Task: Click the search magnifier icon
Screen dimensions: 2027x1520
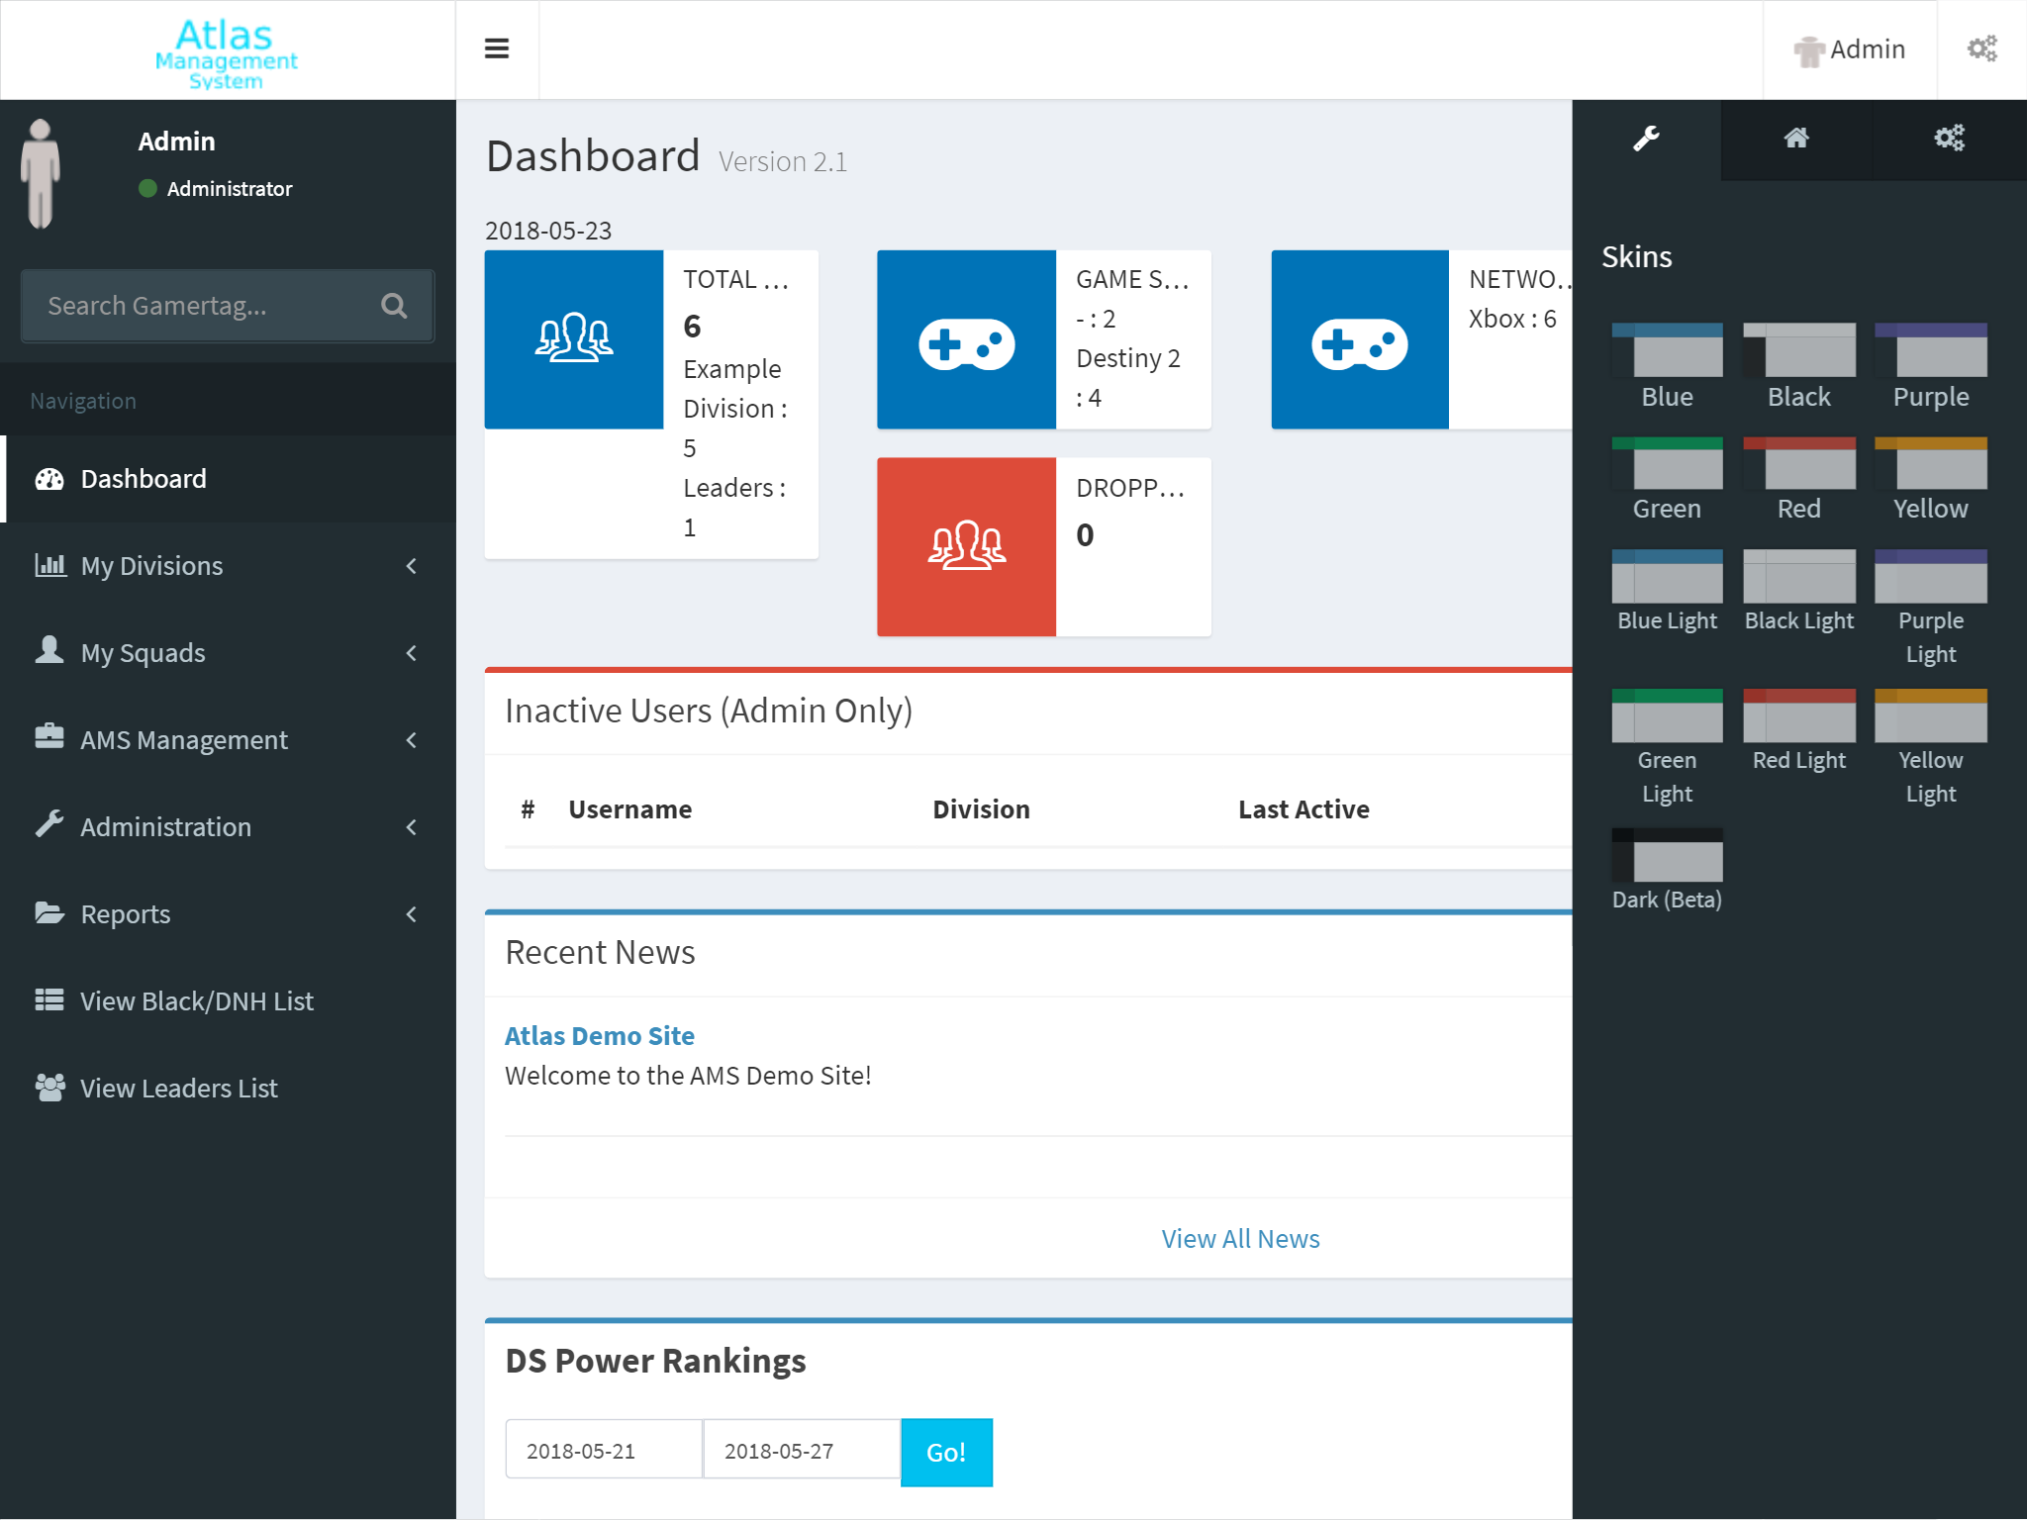Action: click(394, 306)
